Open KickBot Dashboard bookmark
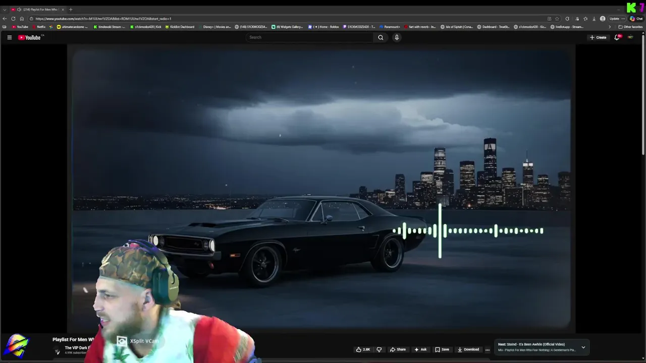 pos(180,27)
